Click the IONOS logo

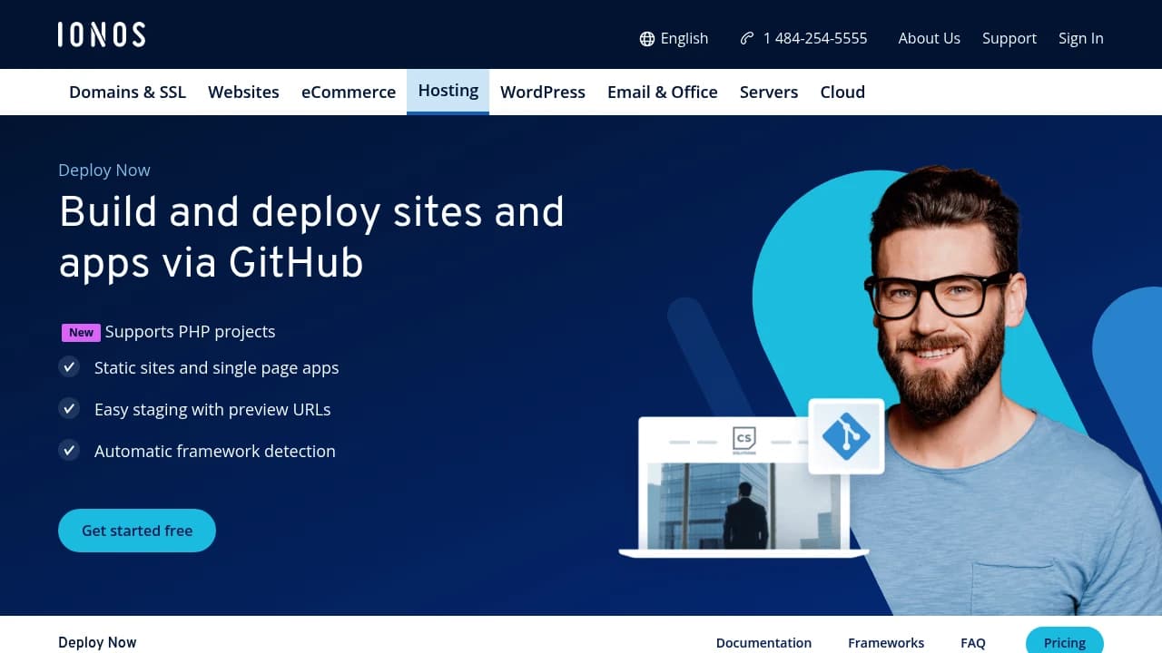coord(101,34)
